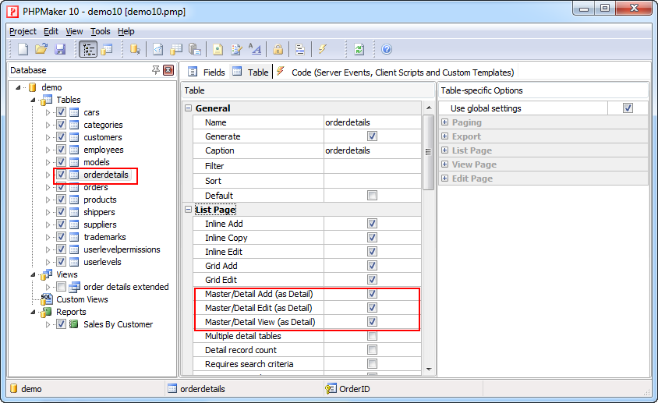Image resolution: width=658 pixels, height=403 pixels.
Task: Select the userlevelpermissions table
Action: click(x=122, y=249)
